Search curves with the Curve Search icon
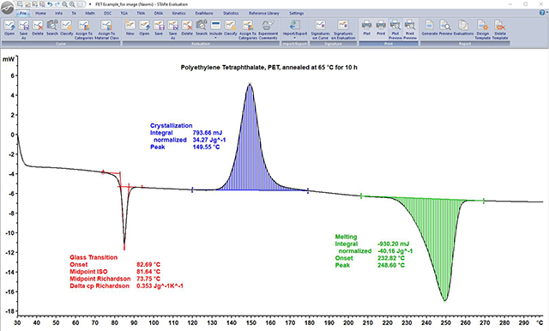This screenshot has height=331, width=549. [x=52, y=28]
